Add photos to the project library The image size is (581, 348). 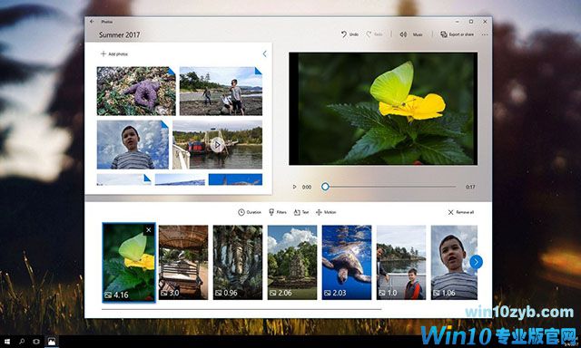(x=114, y=54)
